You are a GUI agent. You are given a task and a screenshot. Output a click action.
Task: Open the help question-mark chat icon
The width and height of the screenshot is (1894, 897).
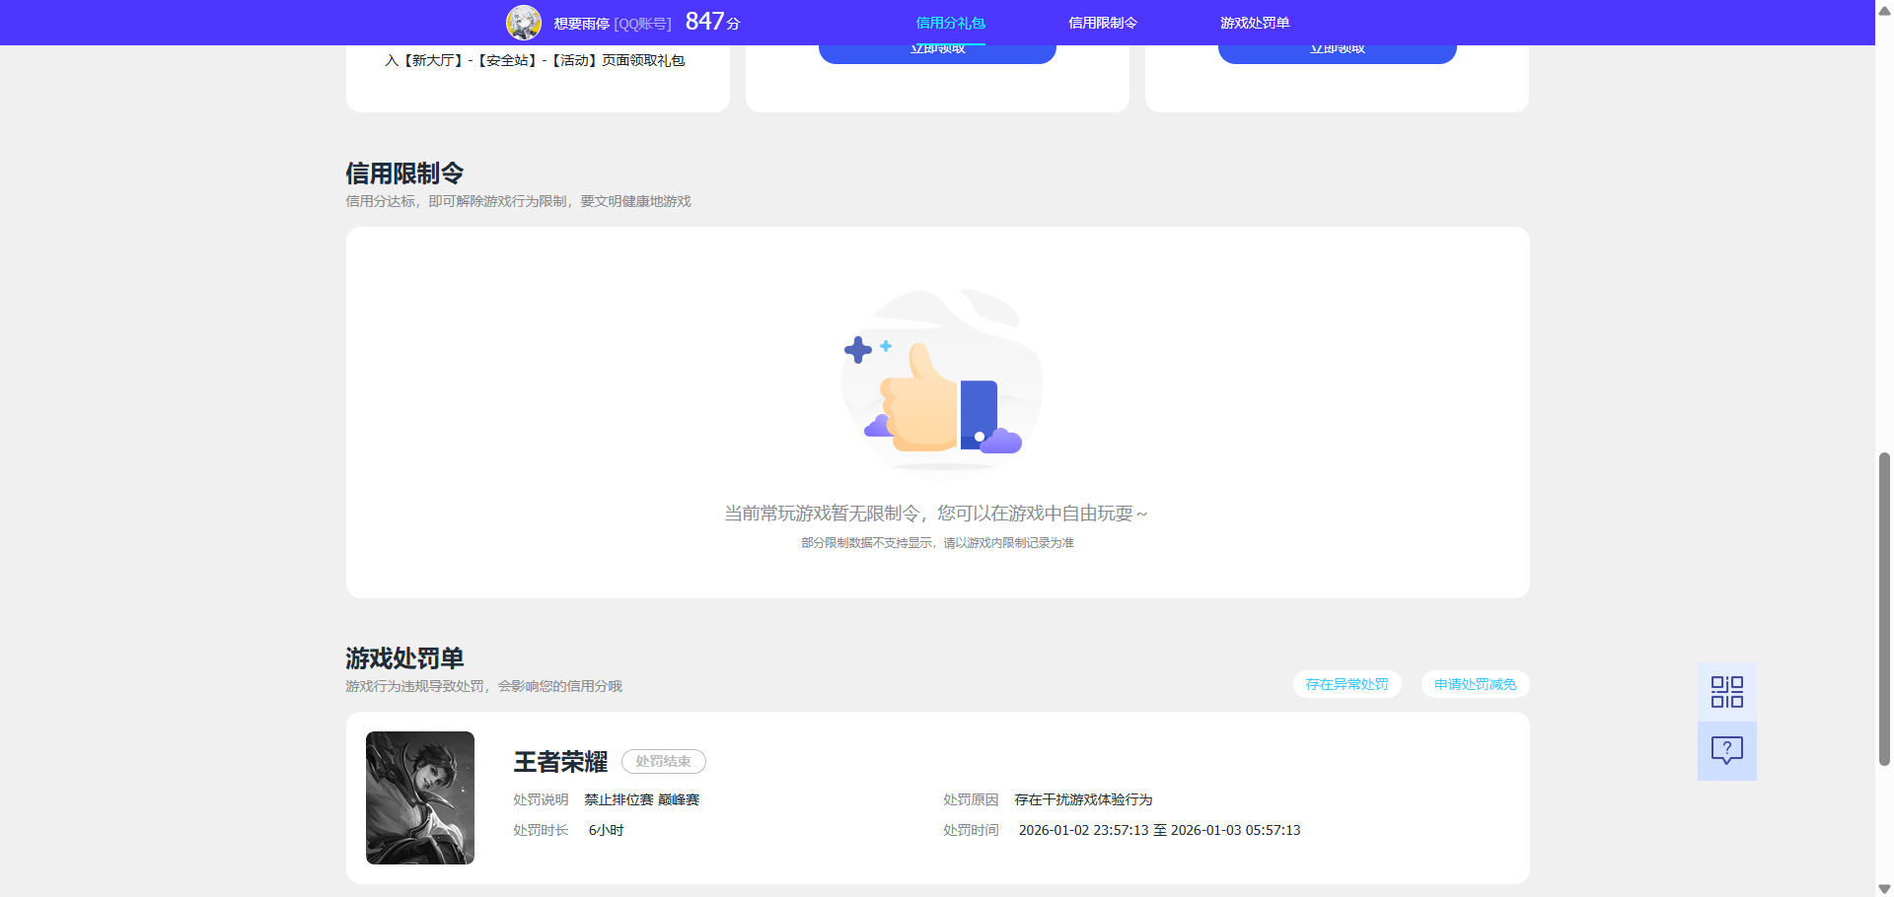pyautogui.click(x=1726, y=751)
